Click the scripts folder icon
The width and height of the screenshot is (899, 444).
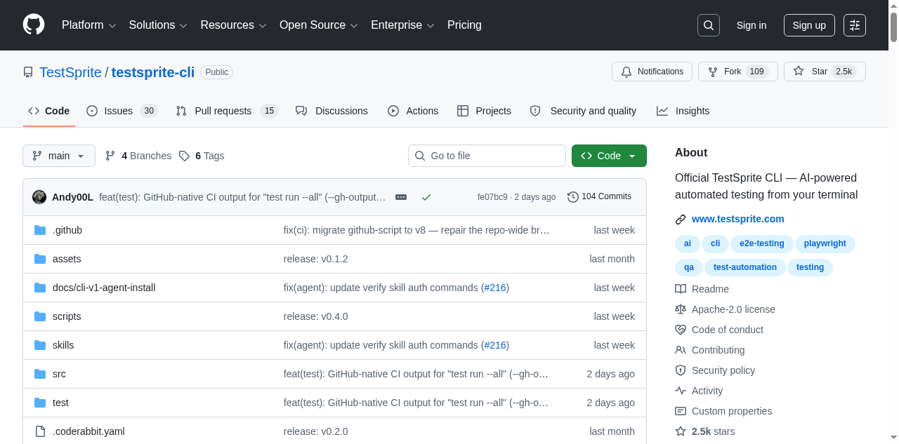pyautogui.click(x=40, y=316)
